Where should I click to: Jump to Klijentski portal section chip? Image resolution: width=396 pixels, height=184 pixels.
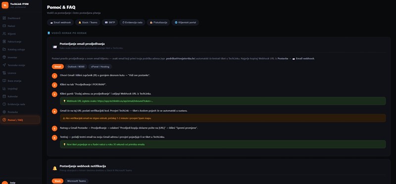click(185, 22)
